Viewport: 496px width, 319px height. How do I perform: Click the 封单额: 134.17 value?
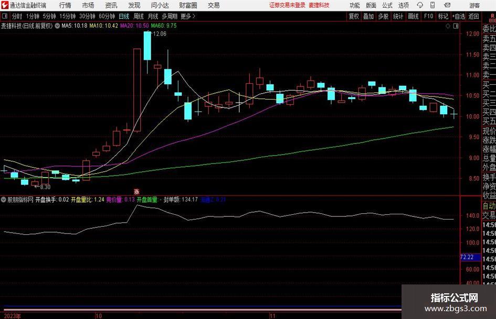click(181, 200)
